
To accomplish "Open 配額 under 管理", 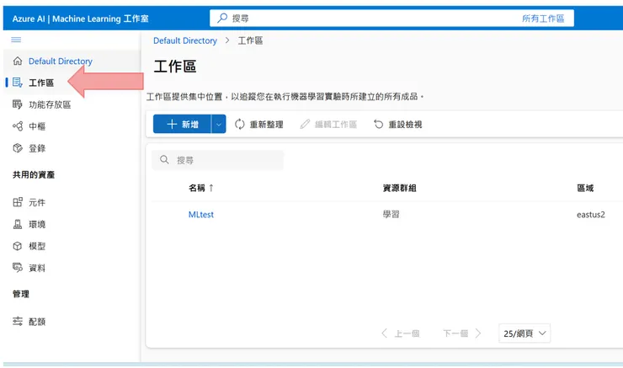I will coord(37,322).
